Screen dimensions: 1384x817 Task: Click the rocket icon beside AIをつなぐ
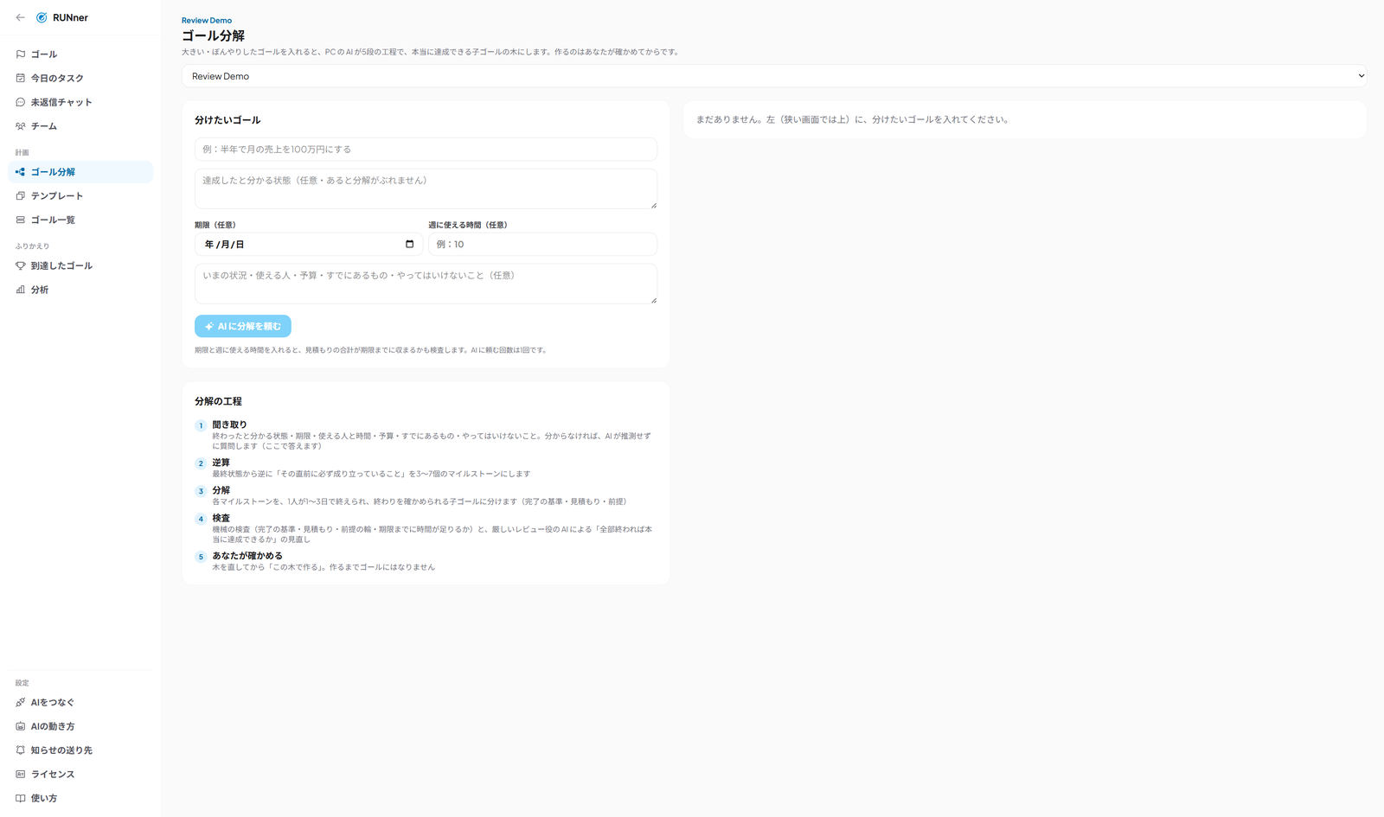click(21, 702)
